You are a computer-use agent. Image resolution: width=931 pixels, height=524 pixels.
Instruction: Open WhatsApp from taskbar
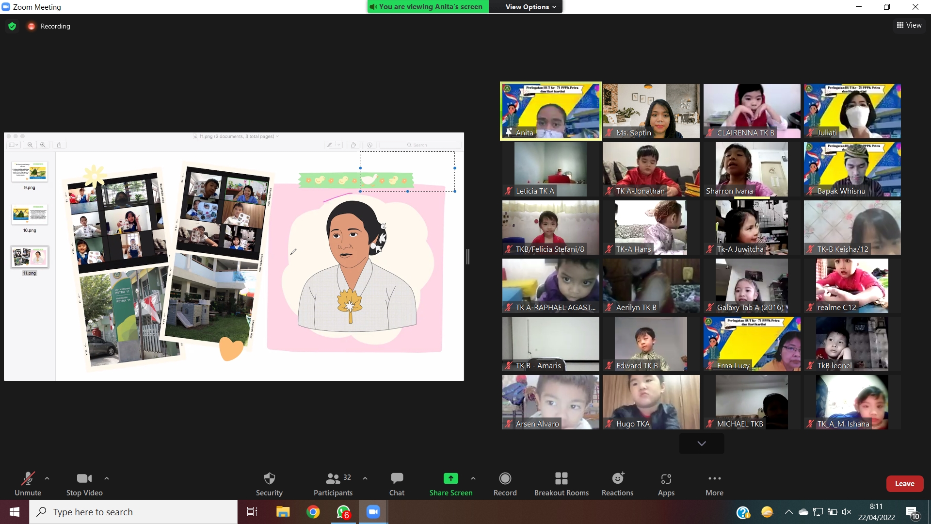[x=344, y=512]
